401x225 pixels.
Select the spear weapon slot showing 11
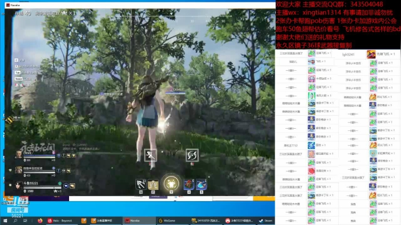[141, 184]
